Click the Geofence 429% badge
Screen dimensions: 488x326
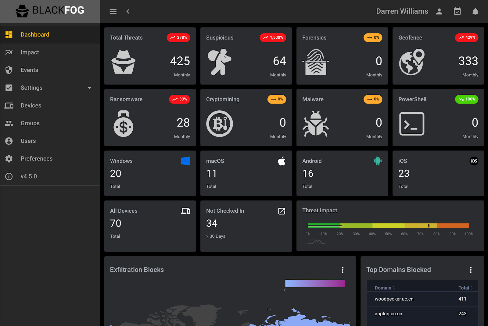(x=467, y=37)
